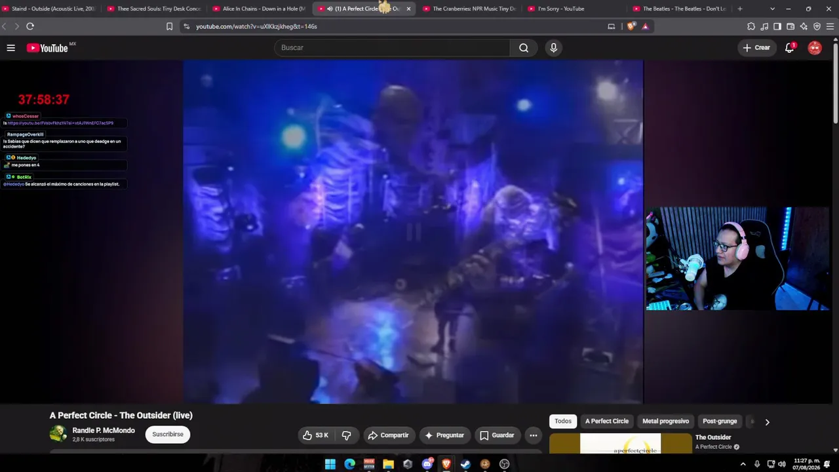This screenshot has width=839, height=472.
Task: Click the search magnifier button
Action: [x=524, y=48]
